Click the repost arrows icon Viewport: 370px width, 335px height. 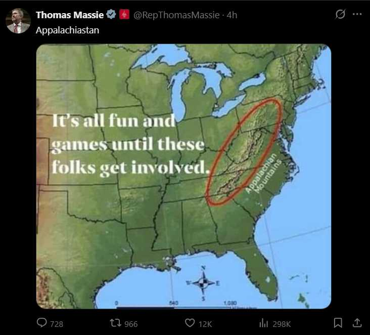(115, 323)
